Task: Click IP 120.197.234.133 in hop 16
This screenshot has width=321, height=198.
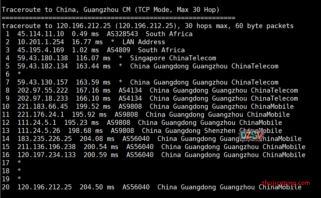Action: click(x=46, y=155)
